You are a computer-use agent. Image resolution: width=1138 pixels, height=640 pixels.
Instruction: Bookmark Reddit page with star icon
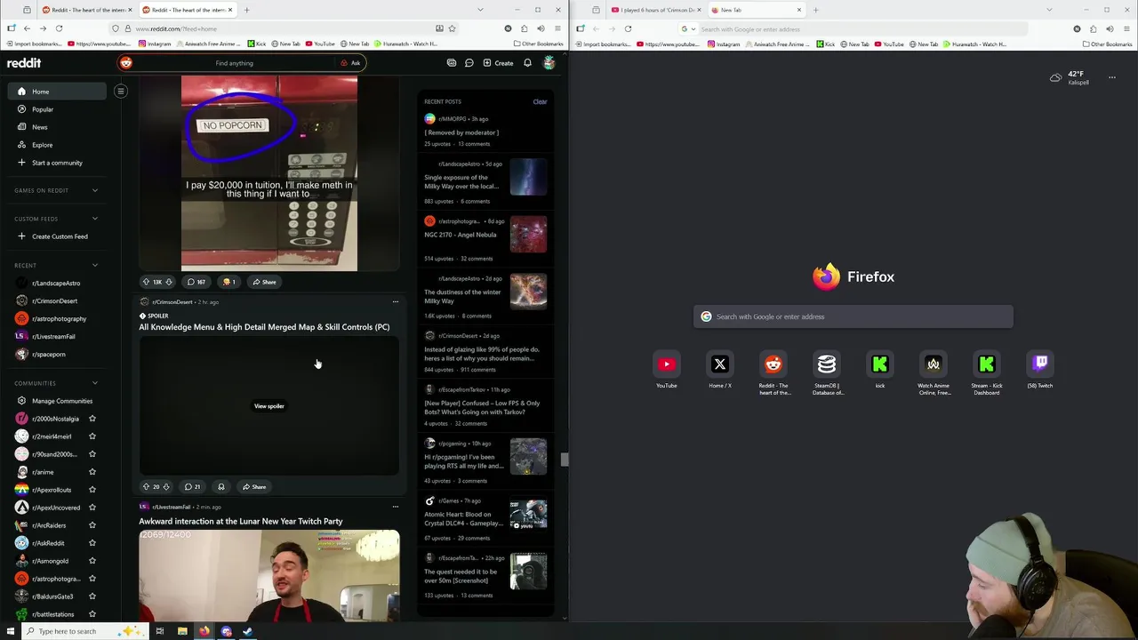coord(452,28)
